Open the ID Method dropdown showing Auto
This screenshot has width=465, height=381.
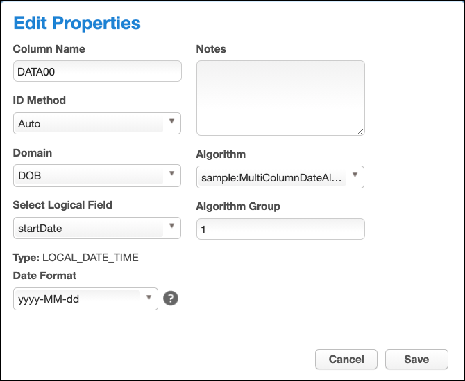pos(97,123)
